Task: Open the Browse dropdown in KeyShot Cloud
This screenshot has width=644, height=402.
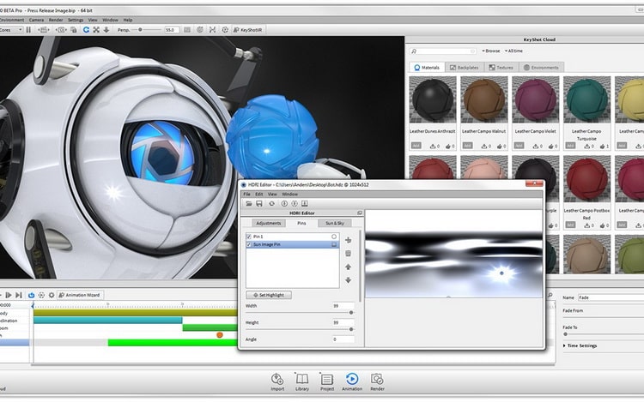Action: coord(489,51)
